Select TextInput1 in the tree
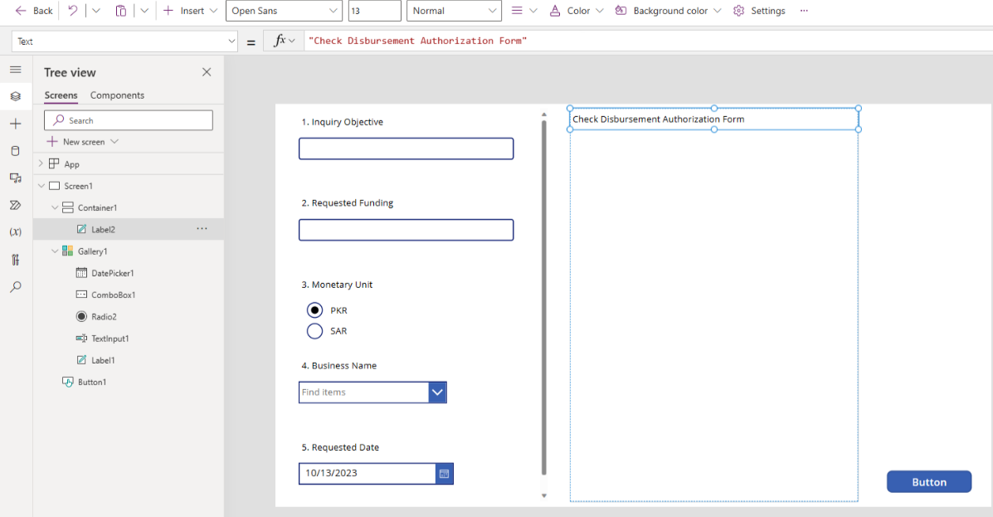The height and width of the screenshot is (517, 993). [110, 339]
